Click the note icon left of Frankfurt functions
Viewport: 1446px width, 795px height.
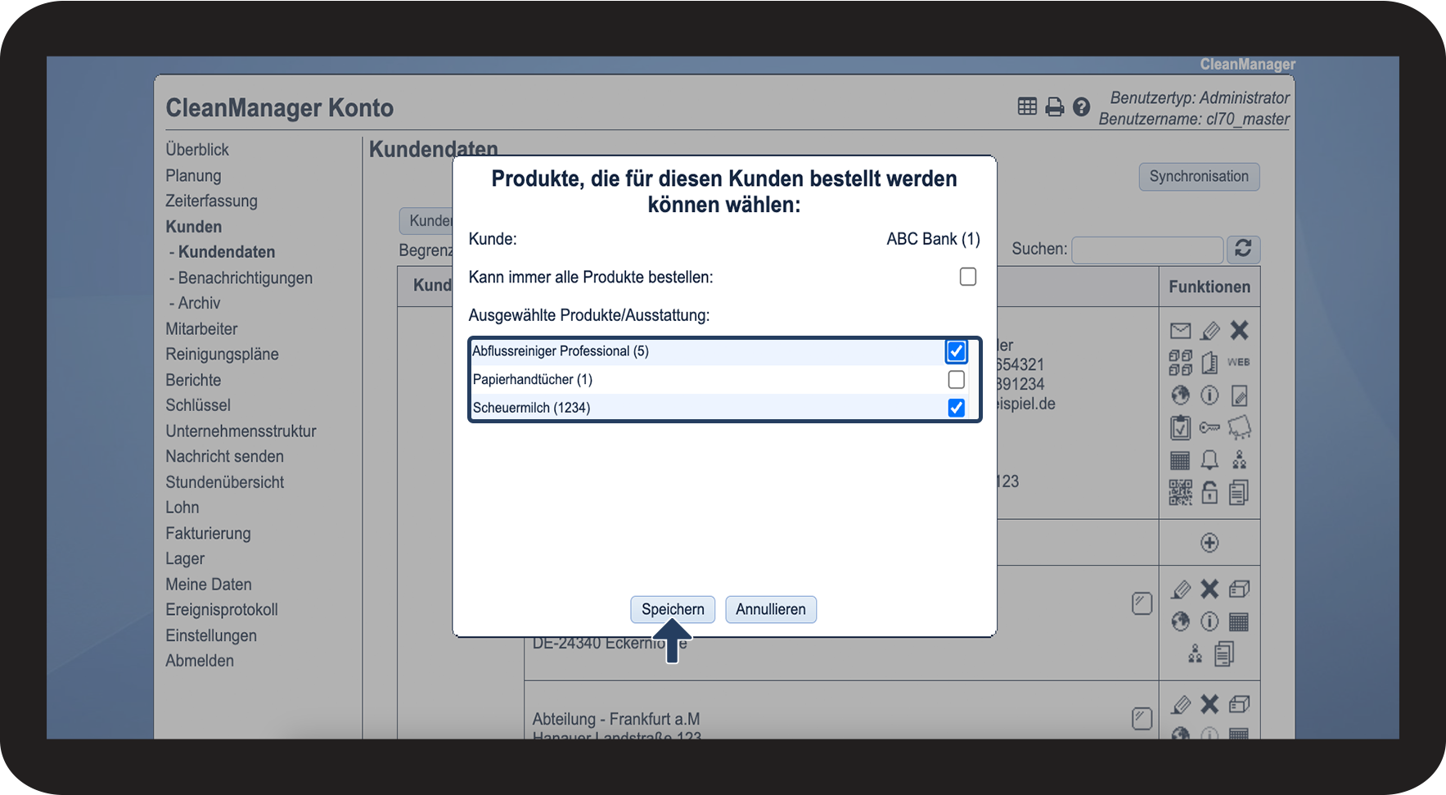coord(1142,718)
